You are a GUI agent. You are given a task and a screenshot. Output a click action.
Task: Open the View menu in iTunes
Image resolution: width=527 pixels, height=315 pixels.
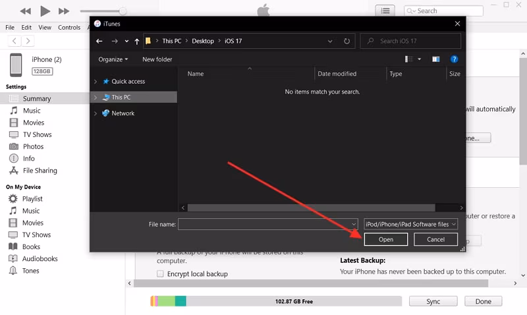tap(45, 28)
